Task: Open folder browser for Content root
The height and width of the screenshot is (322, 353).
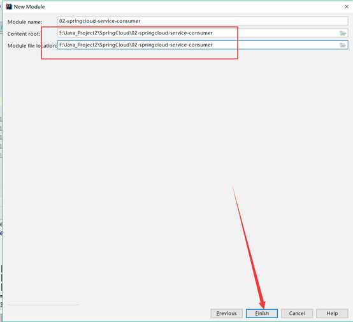Action: point(343,33)
